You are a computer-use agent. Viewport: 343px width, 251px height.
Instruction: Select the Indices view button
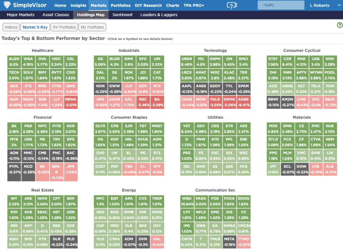(x=11, y=27)
